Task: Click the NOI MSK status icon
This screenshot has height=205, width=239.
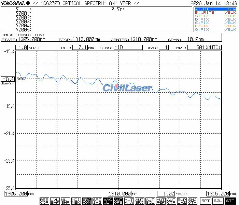Action: click(76, 201)
